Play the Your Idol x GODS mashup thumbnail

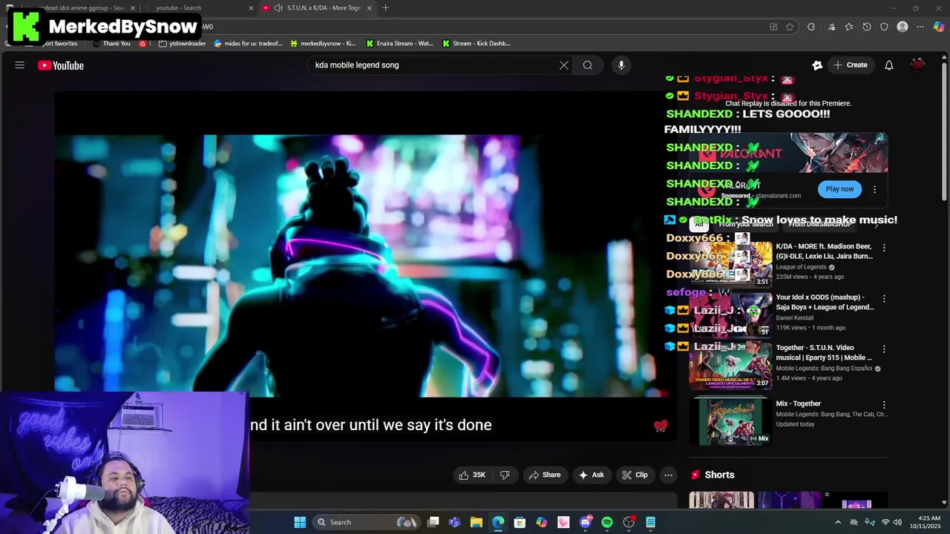731,314
